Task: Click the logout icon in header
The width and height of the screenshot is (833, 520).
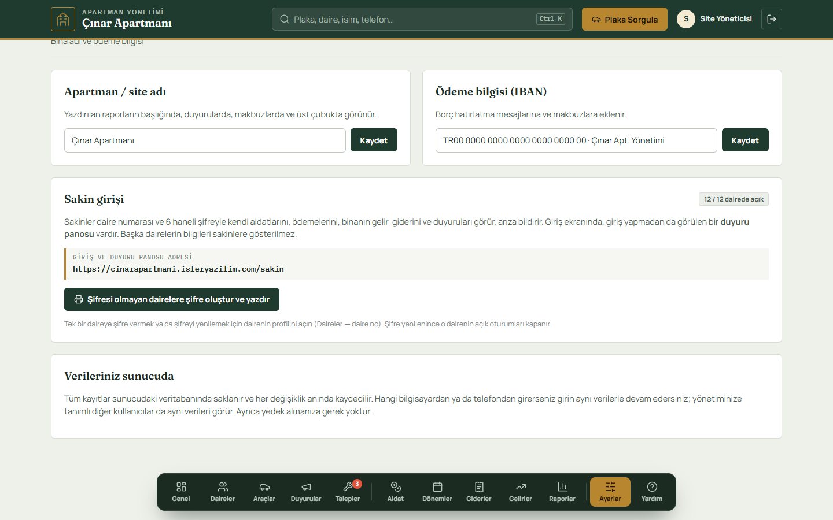Action: pos(772,19)
